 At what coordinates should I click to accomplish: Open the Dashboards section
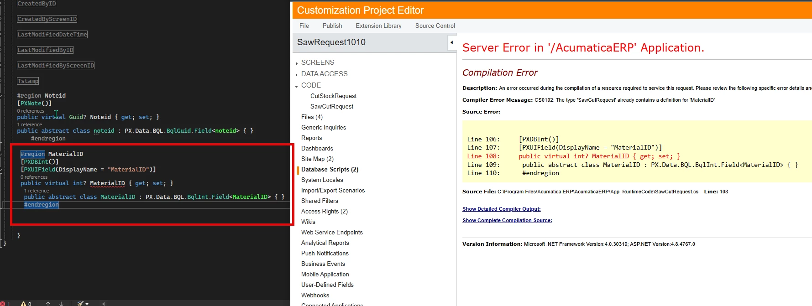(x=317, y=148)
